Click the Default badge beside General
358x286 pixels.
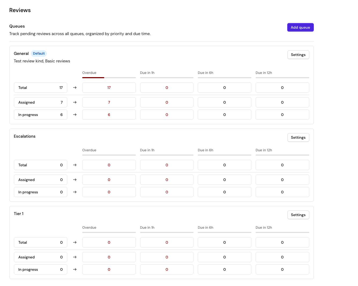tap(39, 54)
